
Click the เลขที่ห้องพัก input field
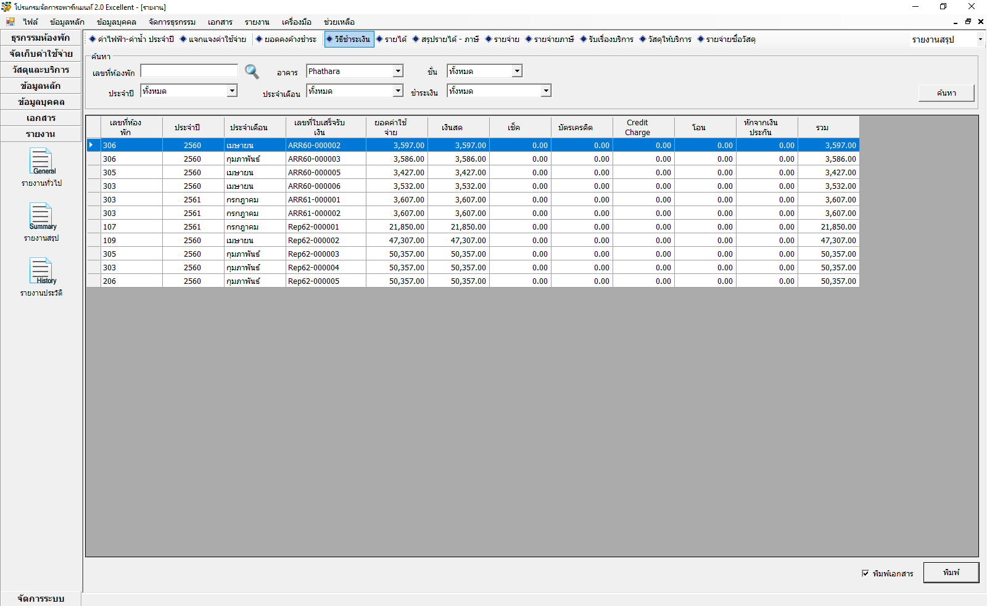coord(189,71)
